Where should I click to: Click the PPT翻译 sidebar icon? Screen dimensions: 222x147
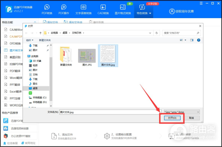click(6, 84)
